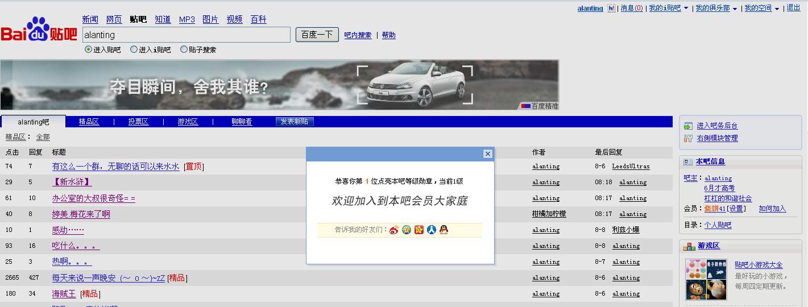The height and width of the screenshot is (307, 808).
Task: Share via the blue Renren icon
Action: pyautogui.click(x=432, y=230)
